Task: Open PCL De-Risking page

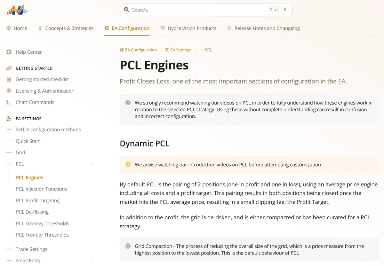Action: click(x=32, y=212)
